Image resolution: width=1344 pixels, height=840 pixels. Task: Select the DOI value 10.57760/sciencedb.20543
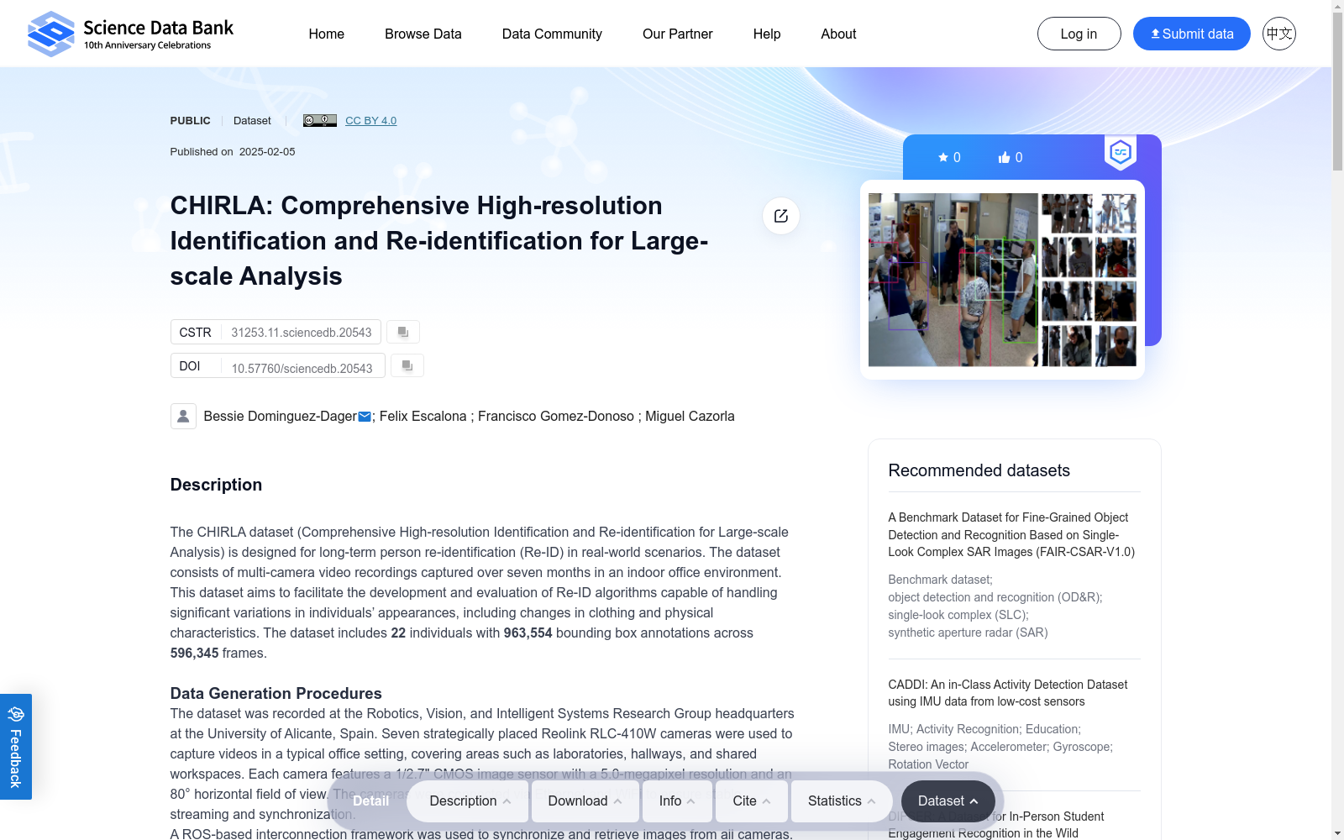(302, 368)
